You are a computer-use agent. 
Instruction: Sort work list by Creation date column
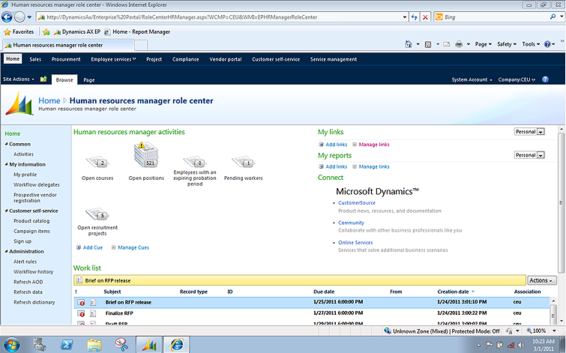(x=453, y=292)
